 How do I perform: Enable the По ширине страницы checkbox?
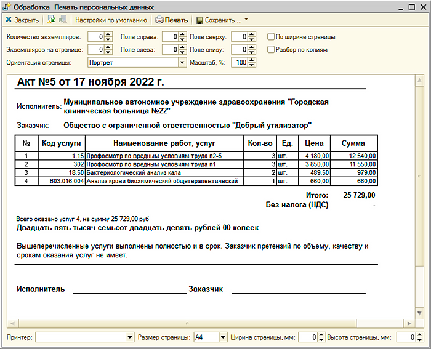coord(271,37)
